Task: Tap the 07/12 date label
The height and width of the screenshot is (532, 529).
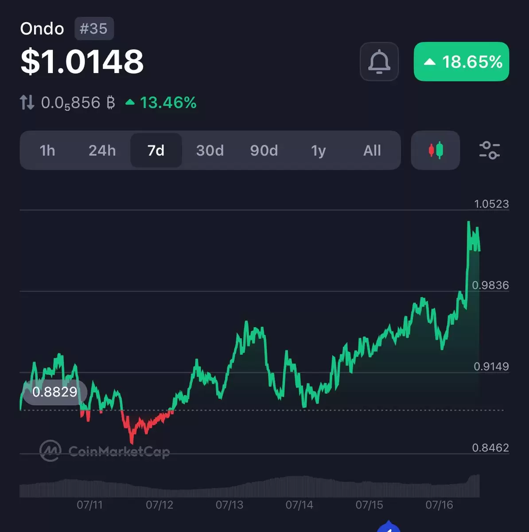Action: pos(159,505)
